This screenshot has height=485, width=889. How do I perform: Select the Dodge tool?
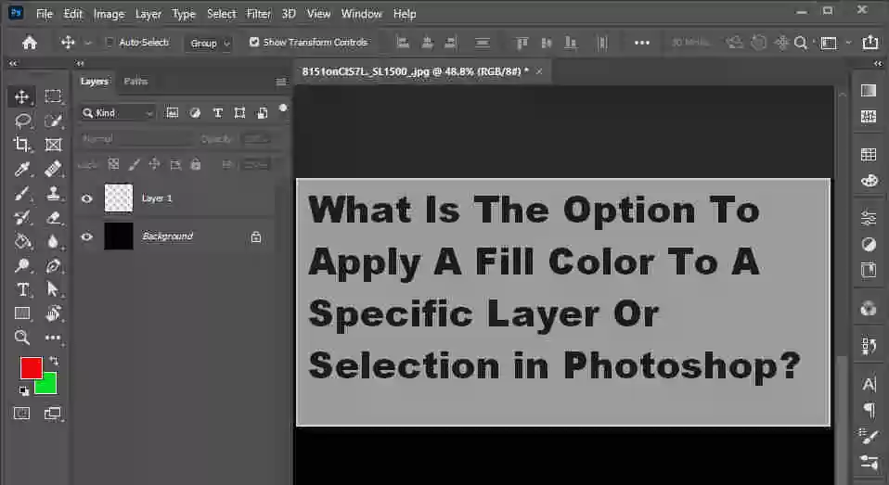point(21,265)
